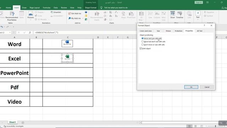Click the cell containing PowerPoint
Screen dimensions: 227x128
point(15,73)
